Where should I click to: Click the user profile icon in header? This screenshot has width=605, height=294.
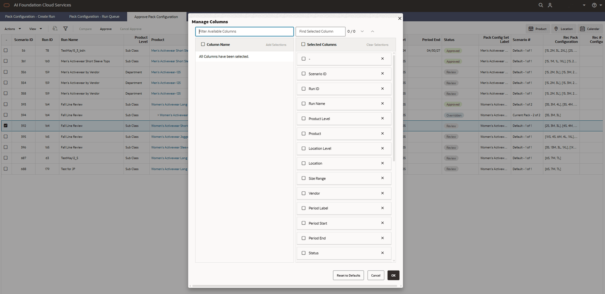[550, 5]
